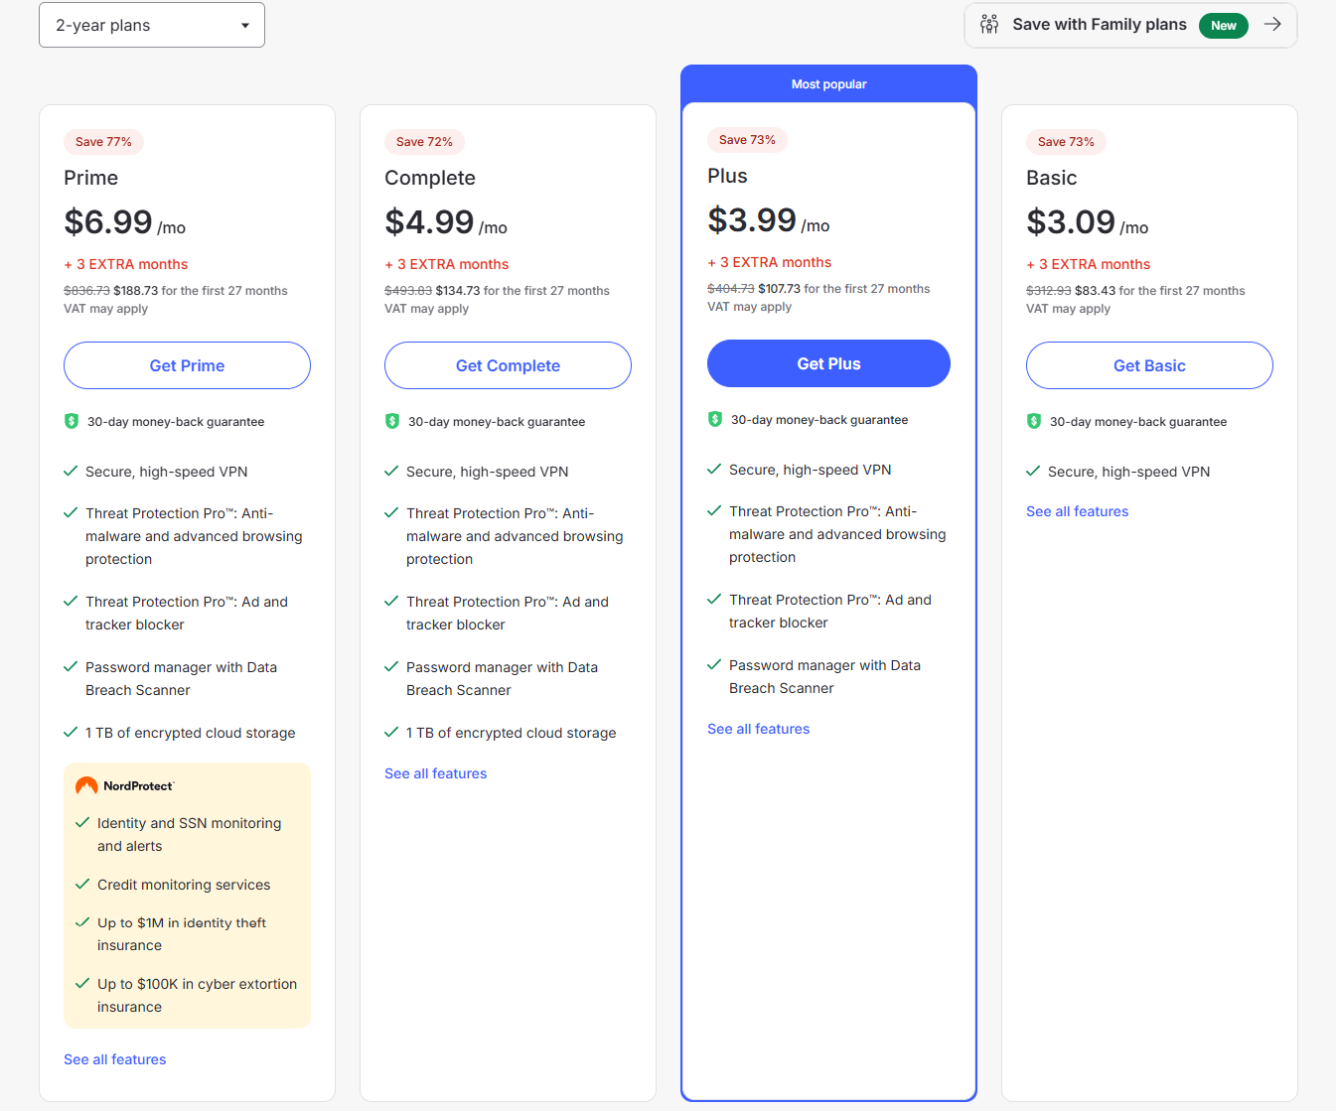
Task: Click checkmark beside Up to $1M identity theft insurance
Action: 82,922
